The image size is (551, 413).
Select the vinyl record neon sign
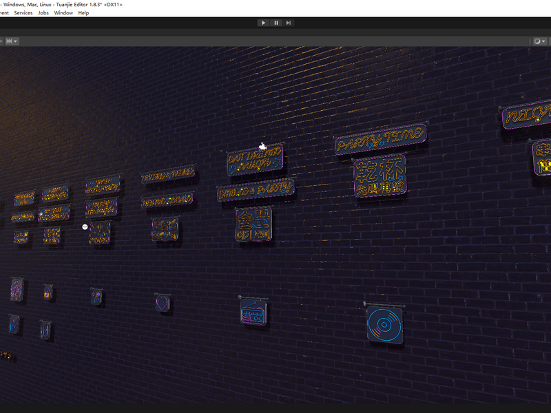384,325
